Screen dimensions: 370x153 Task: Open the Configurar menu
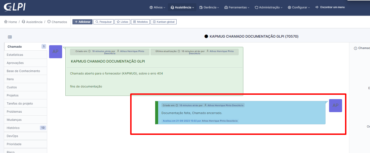tap(299, 7)
